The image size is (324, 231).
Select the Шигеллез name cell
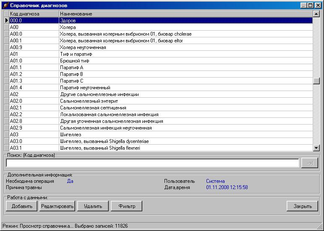[x=186, y=135]
